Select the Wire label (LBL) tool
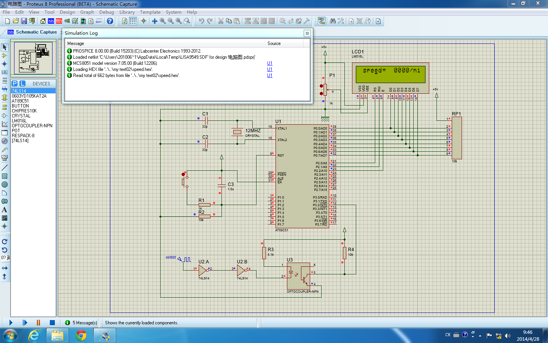Viewport: 548px width, 343px height. [x=5, y=72]
